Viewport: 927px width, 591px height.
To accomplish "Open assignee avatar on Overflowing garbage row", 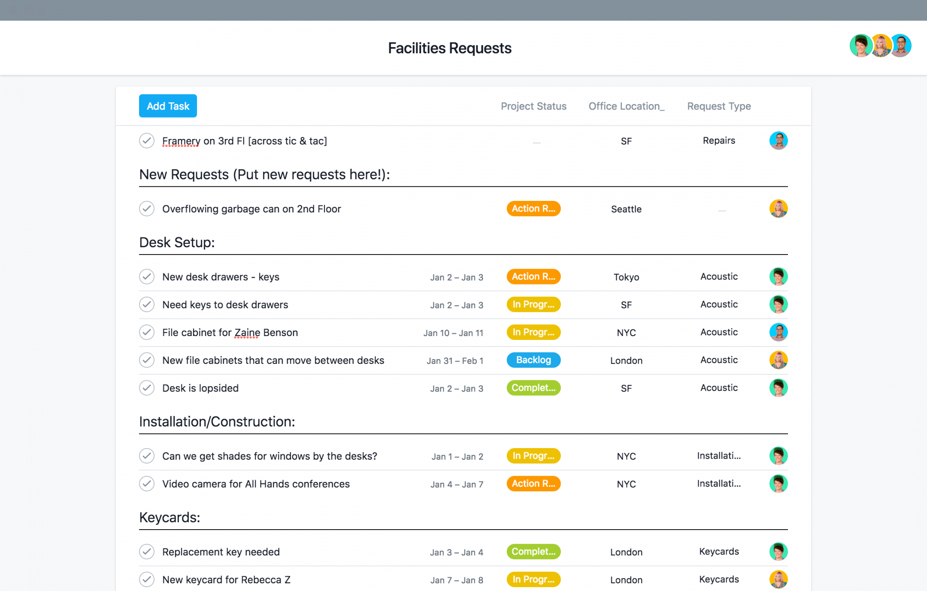I will click(x=778, y=209).
